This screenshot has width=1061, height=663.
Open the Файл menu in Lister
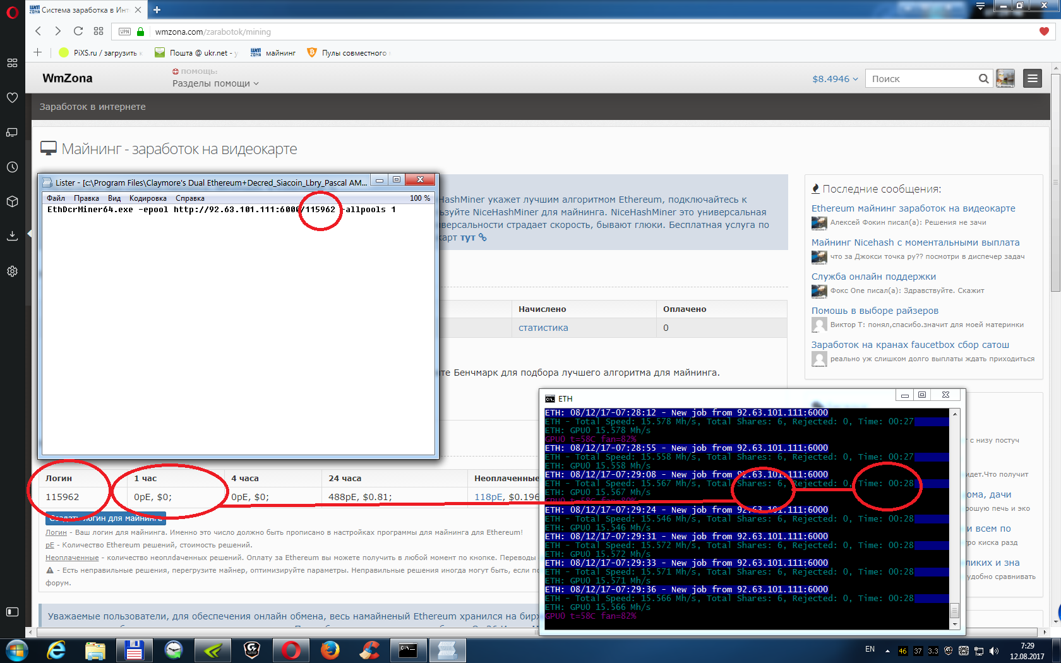(x=56, y=198)
